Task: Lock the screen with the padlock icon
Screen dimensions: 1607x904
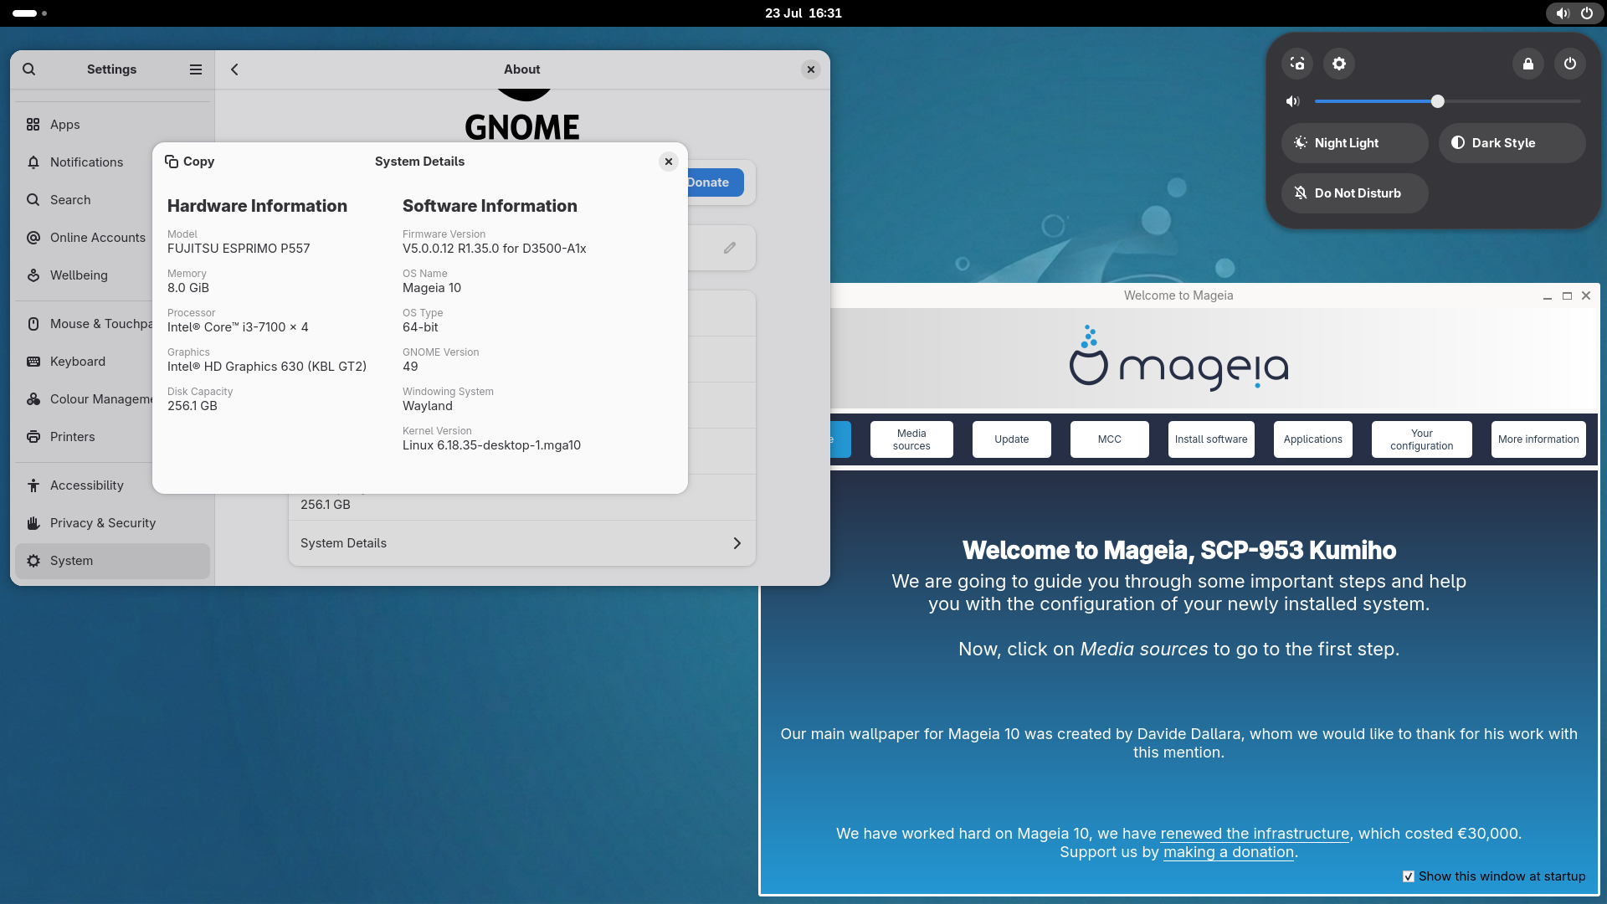Action: pyautogui.click(x=1528, y=64)
